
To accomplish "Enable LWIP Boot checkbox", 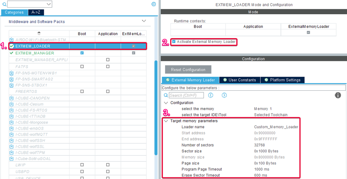I will coord(82,165).
